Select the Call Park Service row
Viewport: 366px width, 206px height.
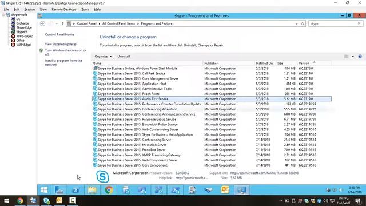click(212, 74)
